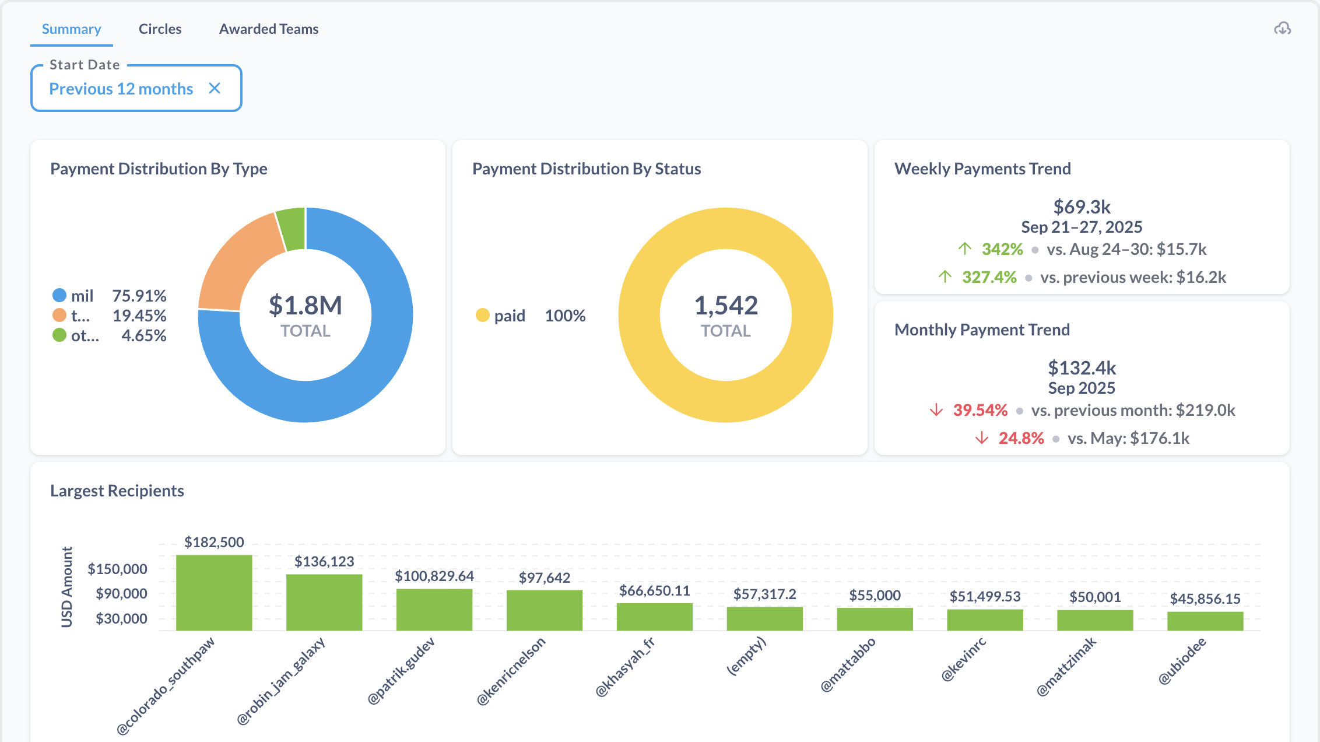The height and width of the screenshot is (742, 1320).
Task: Click the 39.54% decrease figure
Action: (x=981, y=410)
